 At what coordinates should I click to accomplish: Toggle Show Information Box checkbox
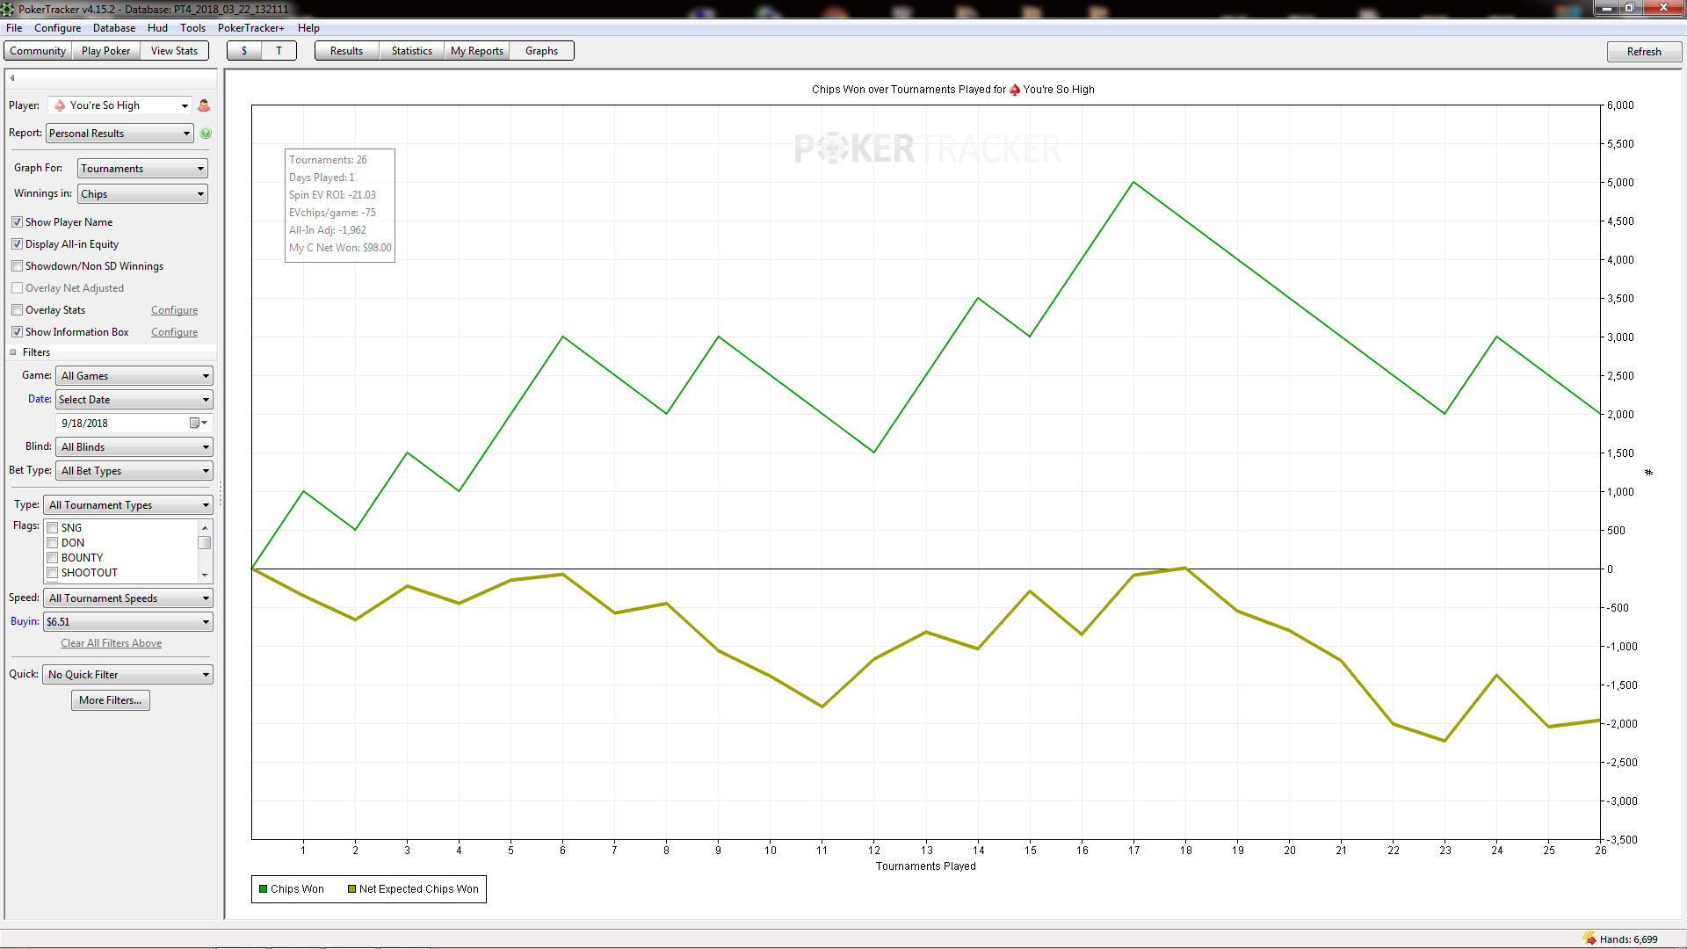pos(17,332)
